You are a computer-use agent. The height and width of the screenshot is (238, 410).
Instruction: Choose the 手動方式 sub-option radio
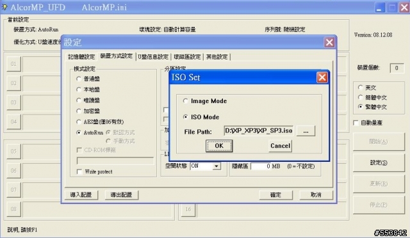[108, 141]
